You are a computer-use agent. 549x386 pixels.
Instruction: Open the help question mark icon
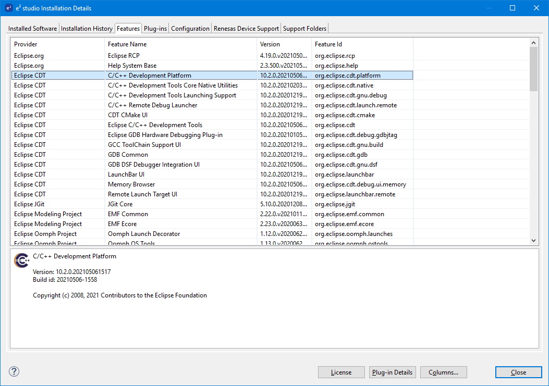click(x=14, y=371)
